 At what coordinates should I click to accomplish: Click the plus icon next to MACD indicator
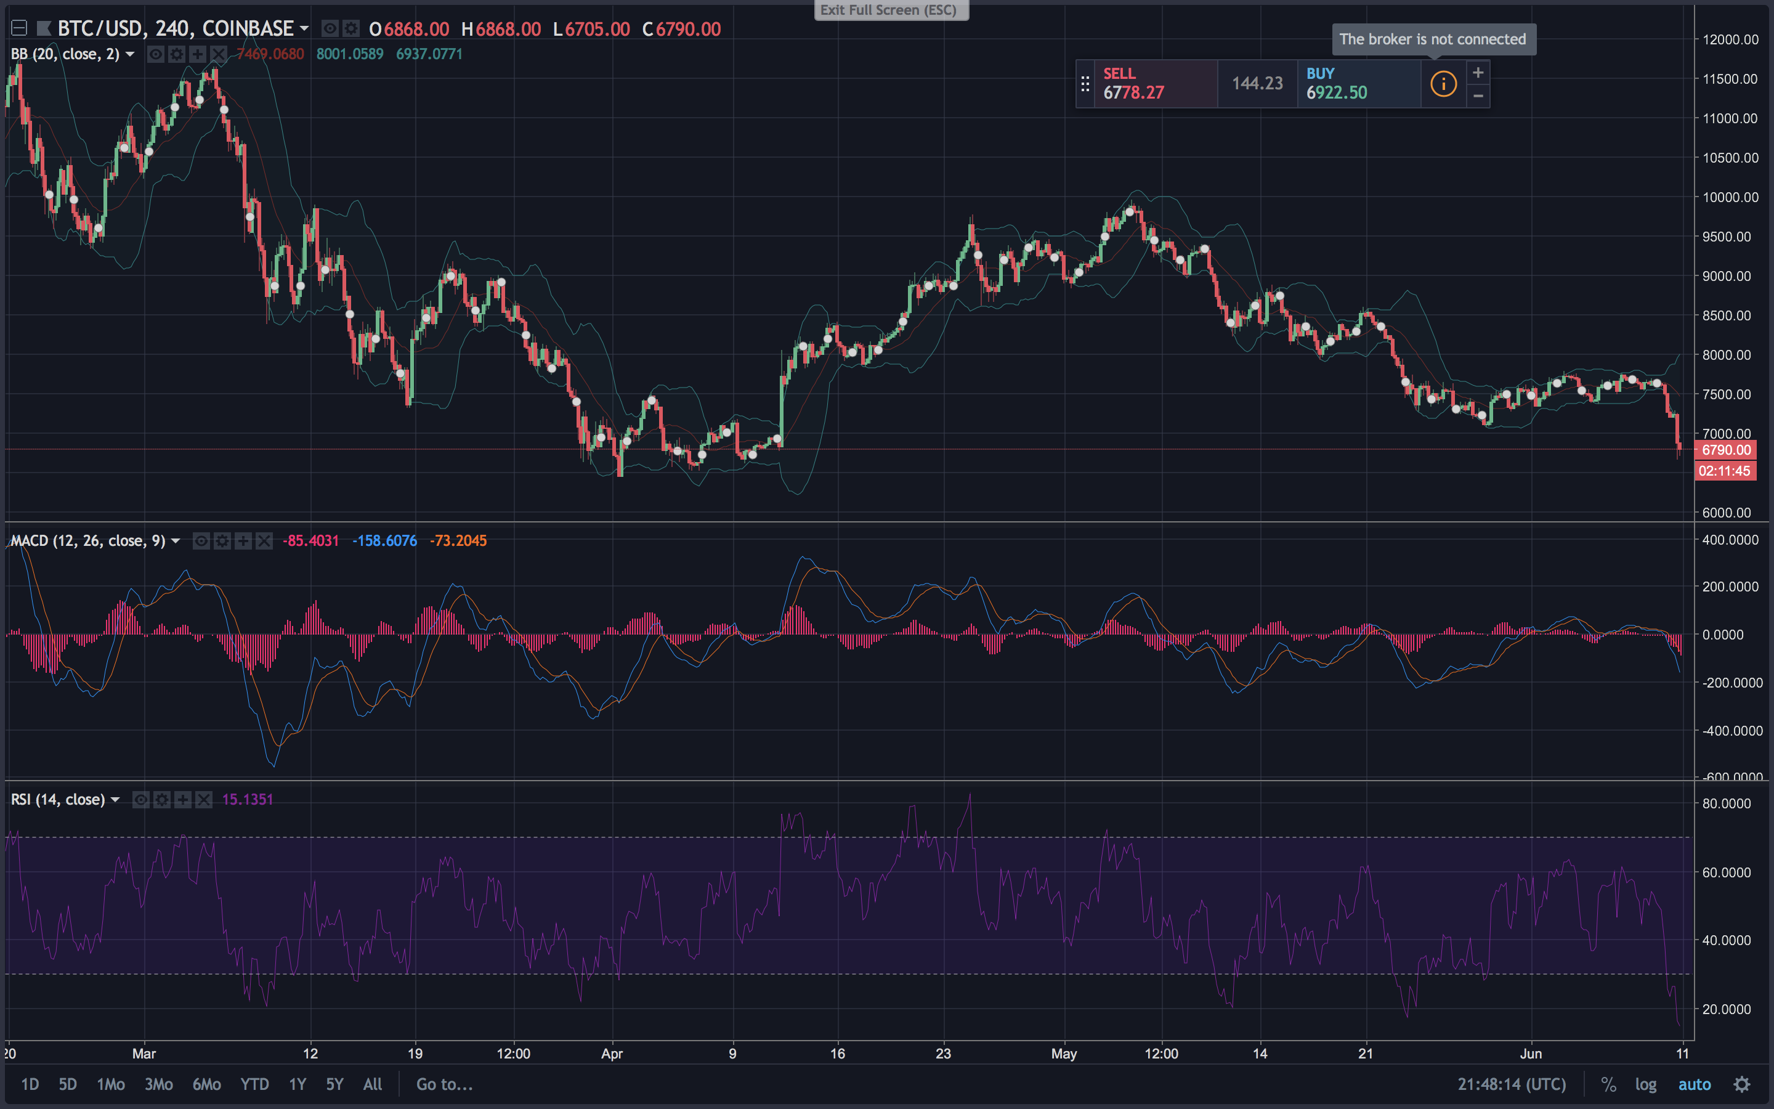pyautogui.click(x=243, y=540)
